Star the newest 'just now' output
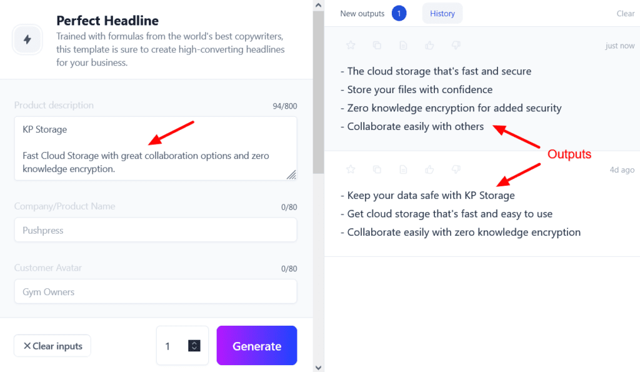 [x=351, y=45]
